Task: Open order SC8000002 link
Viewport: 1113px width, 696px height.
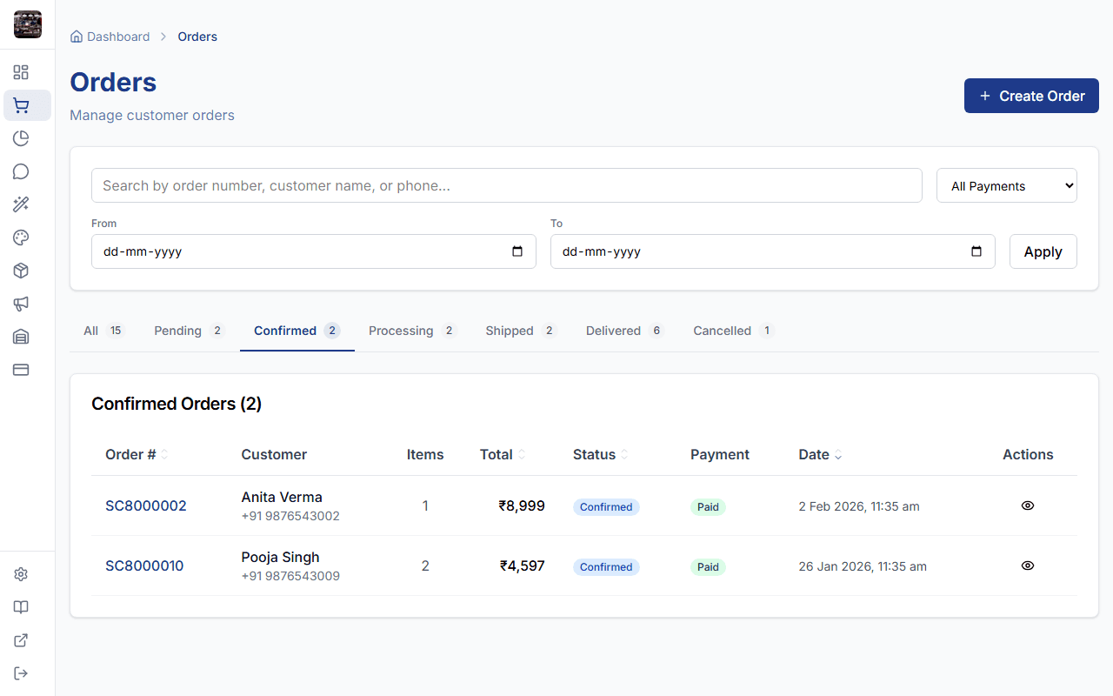Action: coord(146,505)
